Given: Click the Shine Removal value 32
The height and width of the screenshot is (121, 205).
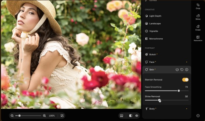Looking at the screenshot, I should pyautogui.click(x=186, y=96).
